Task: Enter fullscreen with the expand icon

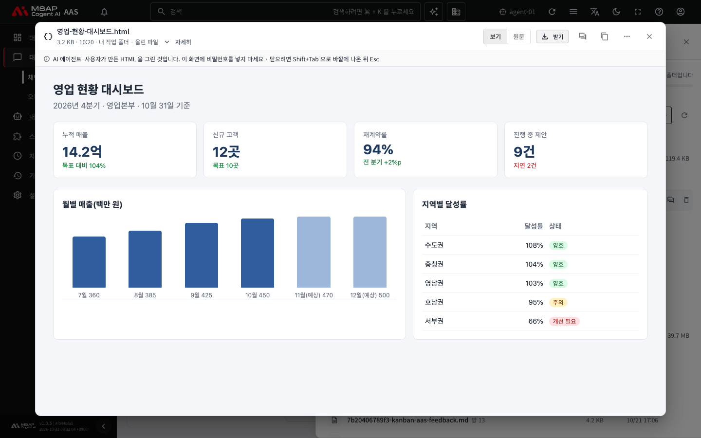Action: point(638,12)
